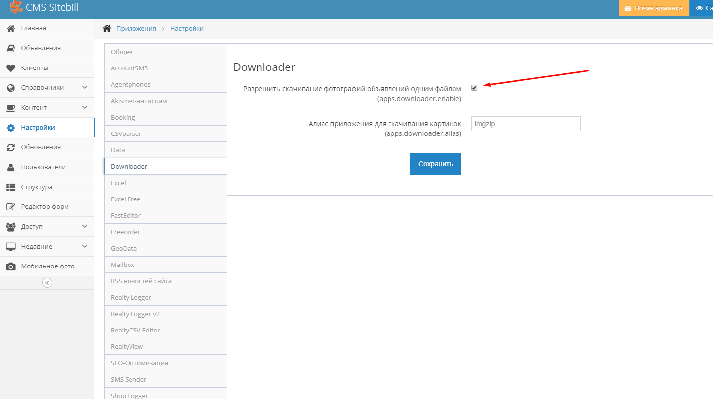
Task: Click the gears icon beside Настройки
Action: pyautogui.click(x=11, y=128)
